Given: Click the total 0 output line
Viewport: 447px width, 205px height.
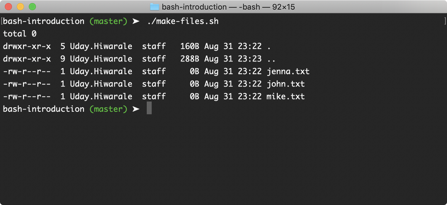Looking at the screenshot, I should pyautogui.click(x=19, y=34).
